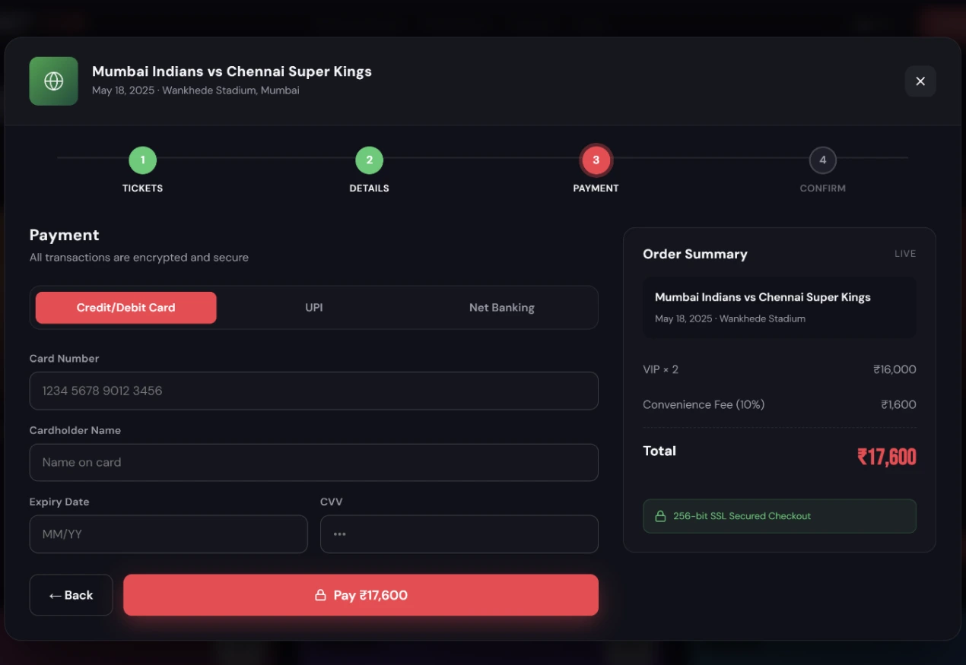Click the event title in dialog header
966x665 pixels.
click(x=232, y=71)
